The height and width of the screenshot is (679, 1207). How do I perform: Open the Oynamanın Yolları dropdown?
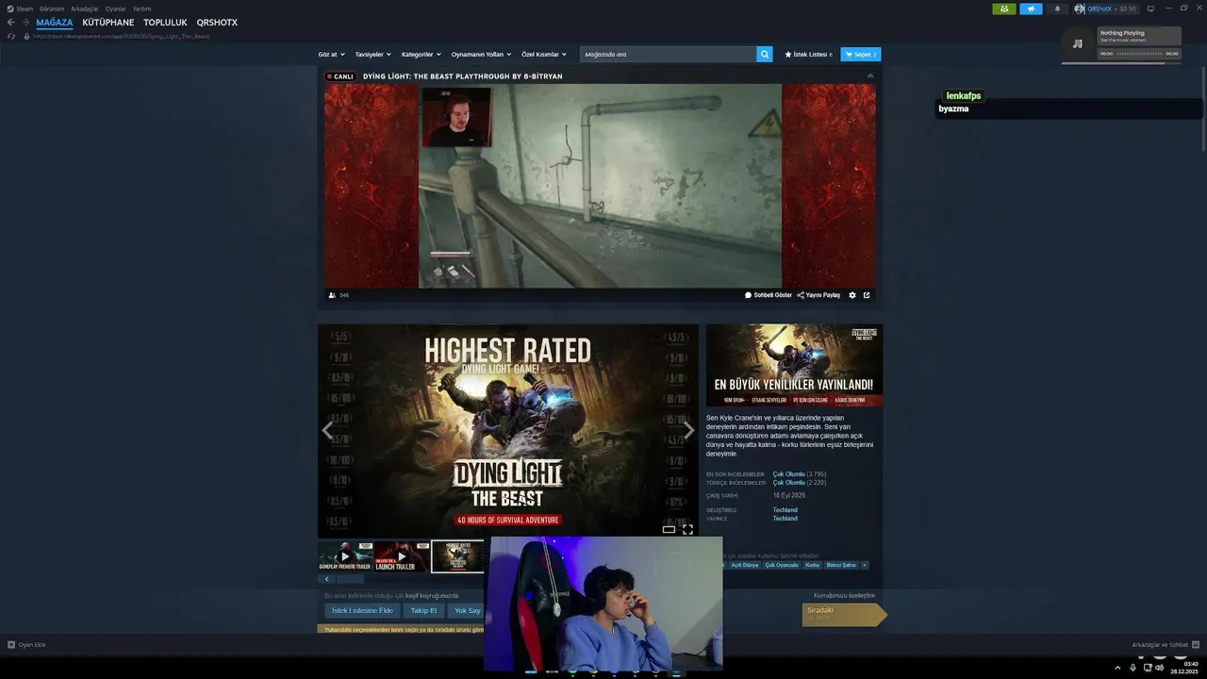(481, 54)
